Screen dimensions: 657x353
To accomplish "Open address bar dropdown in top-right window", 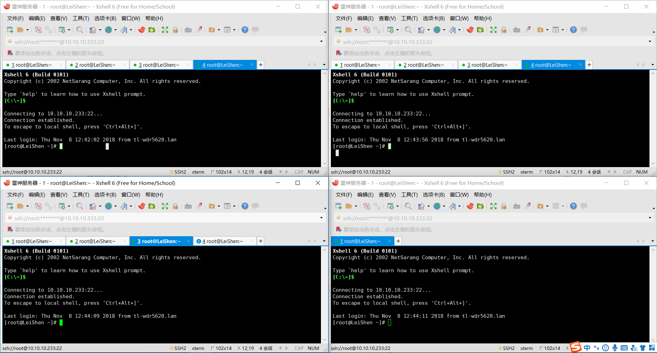I will click(x=650, y=41).
